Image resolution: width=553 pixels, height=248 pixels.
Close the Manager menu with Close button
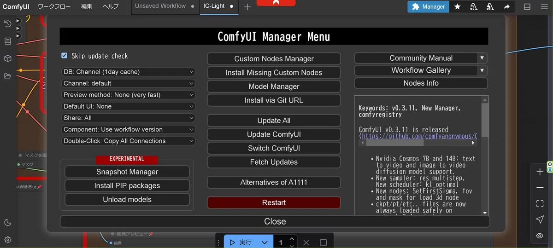pyautogui.click(x=275, y=221)
